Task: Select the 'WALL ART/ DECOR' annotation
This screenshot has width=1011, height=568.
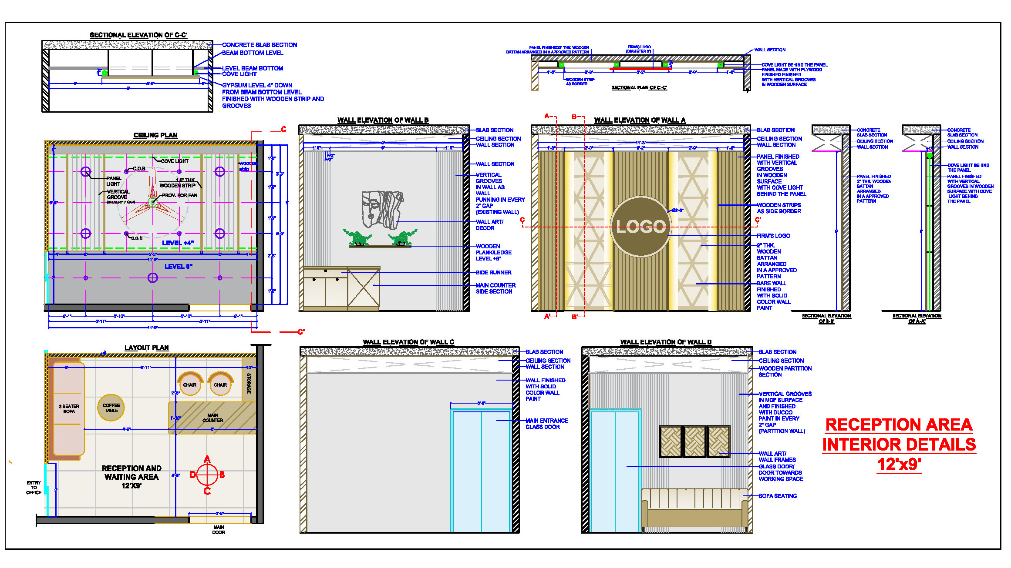Action: [x=489, y=225]
